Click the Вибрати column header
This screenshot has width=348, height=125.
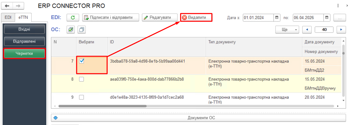[x=92, y=47]
